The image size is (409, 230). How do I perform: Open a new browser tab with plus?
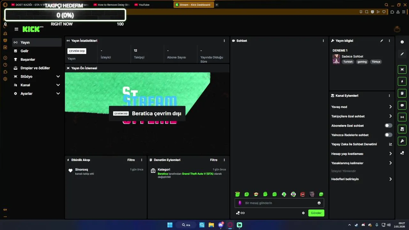coord(217,5)
